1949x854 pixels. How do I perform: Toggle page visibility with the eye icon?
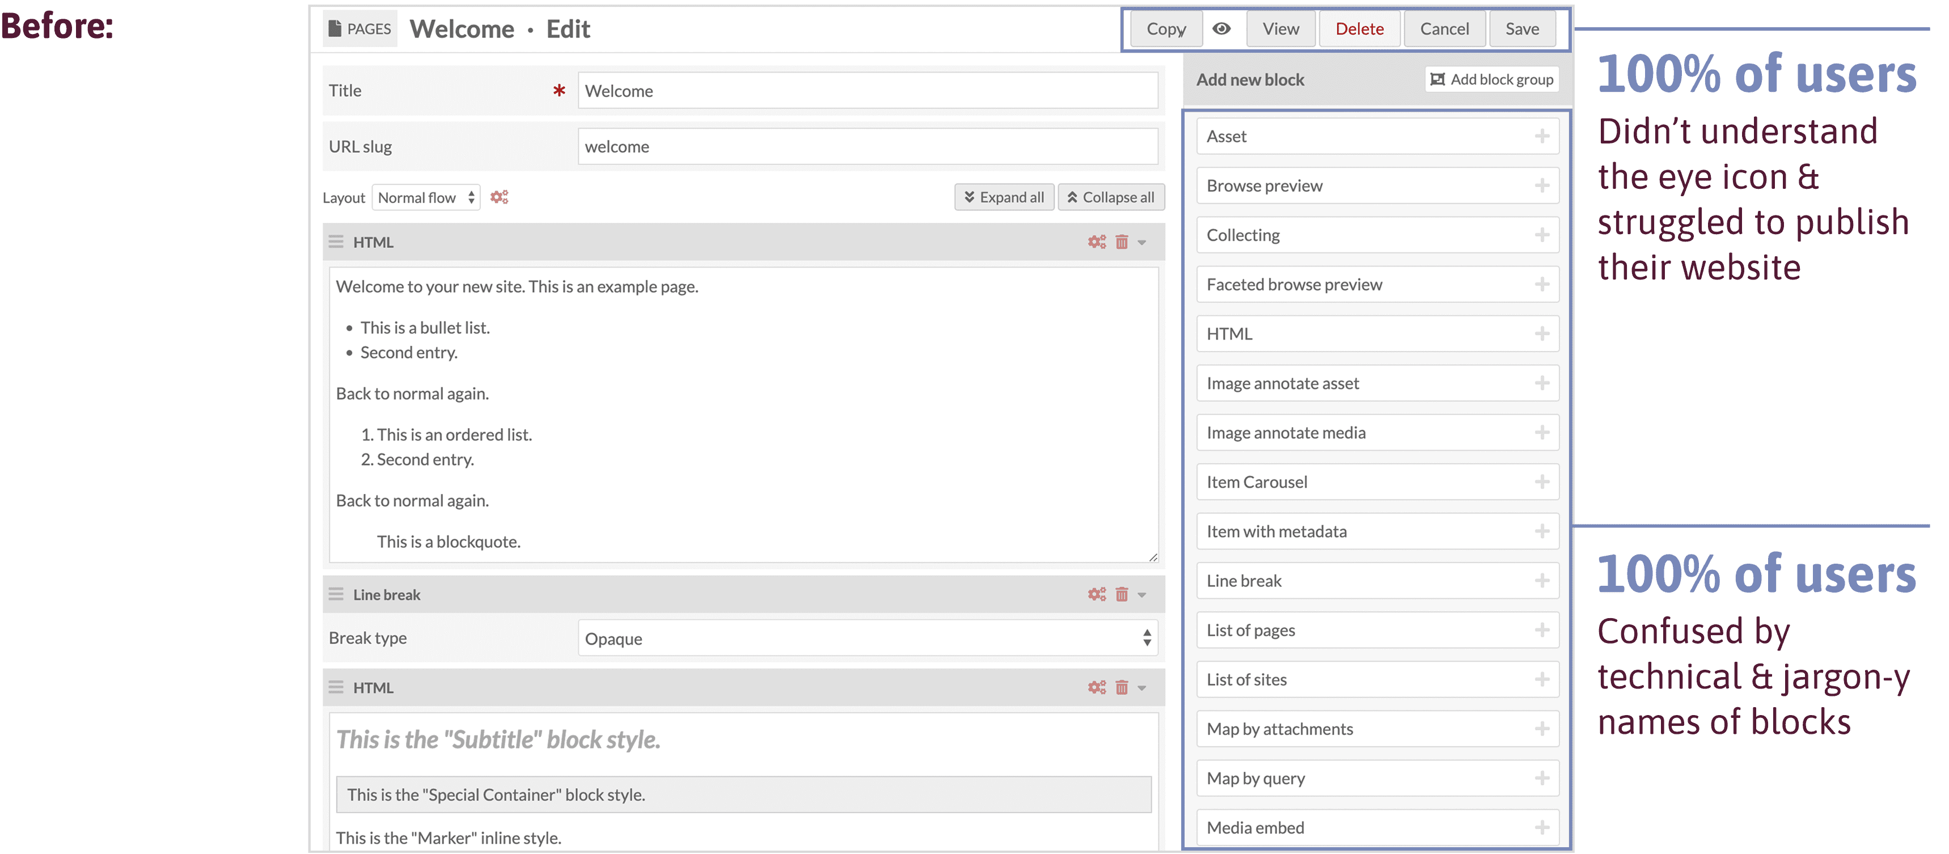[1221, 29]
